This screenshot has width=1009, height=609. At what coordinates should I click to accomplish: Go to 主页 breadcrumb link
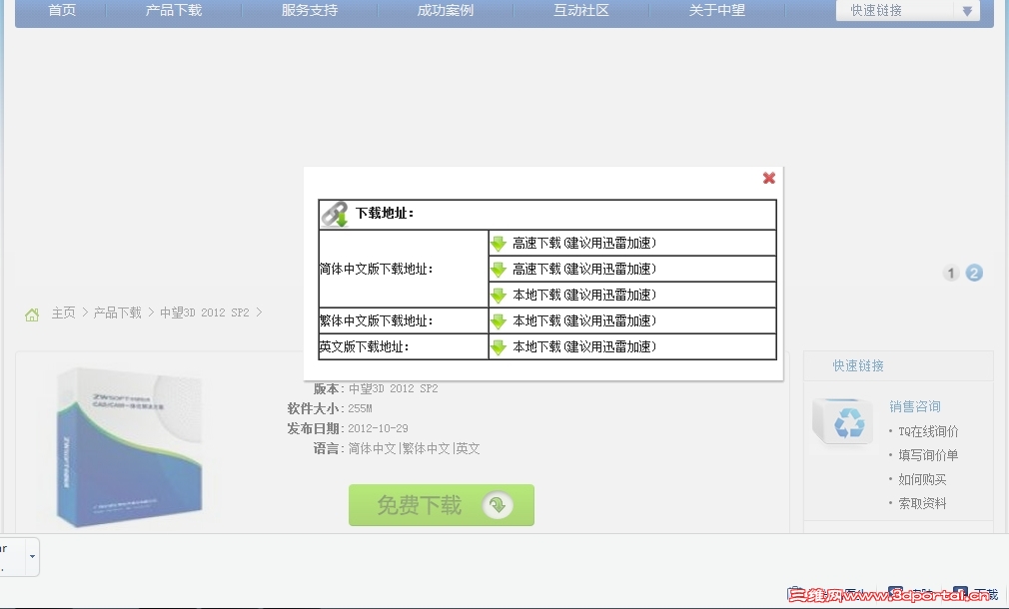coord(63,312)
